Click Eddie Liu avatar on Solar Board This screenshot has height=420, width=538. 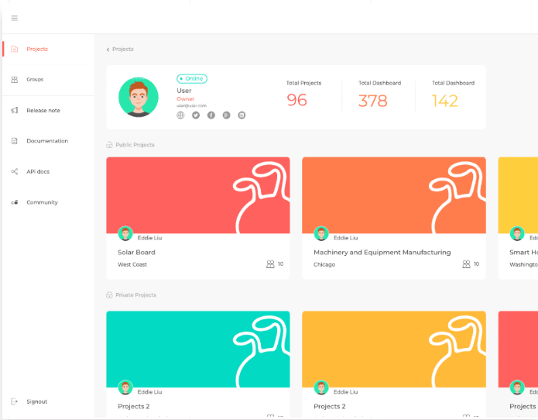125,233
